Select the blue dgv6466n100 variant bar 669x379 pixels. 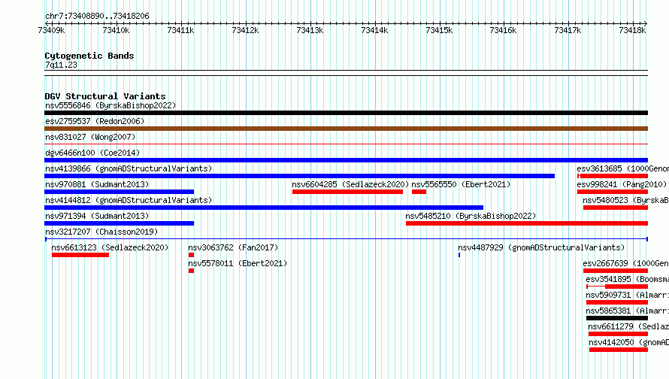[346, 160]
